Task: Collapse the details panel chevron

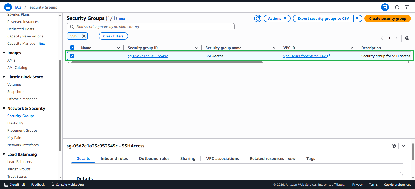Action: [x=403, y=146]
